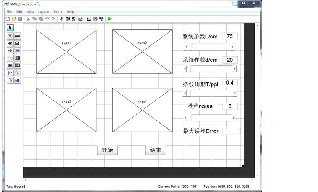
Task: Redo the action using toolbar arrow
Action: pyautogui.click(x=53, y=19)
